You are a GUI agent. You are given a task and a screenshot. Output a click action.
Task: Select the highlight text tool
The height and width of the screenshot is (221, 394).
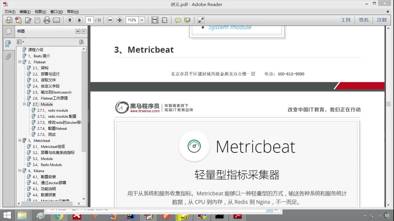click(x=187, y=20)
